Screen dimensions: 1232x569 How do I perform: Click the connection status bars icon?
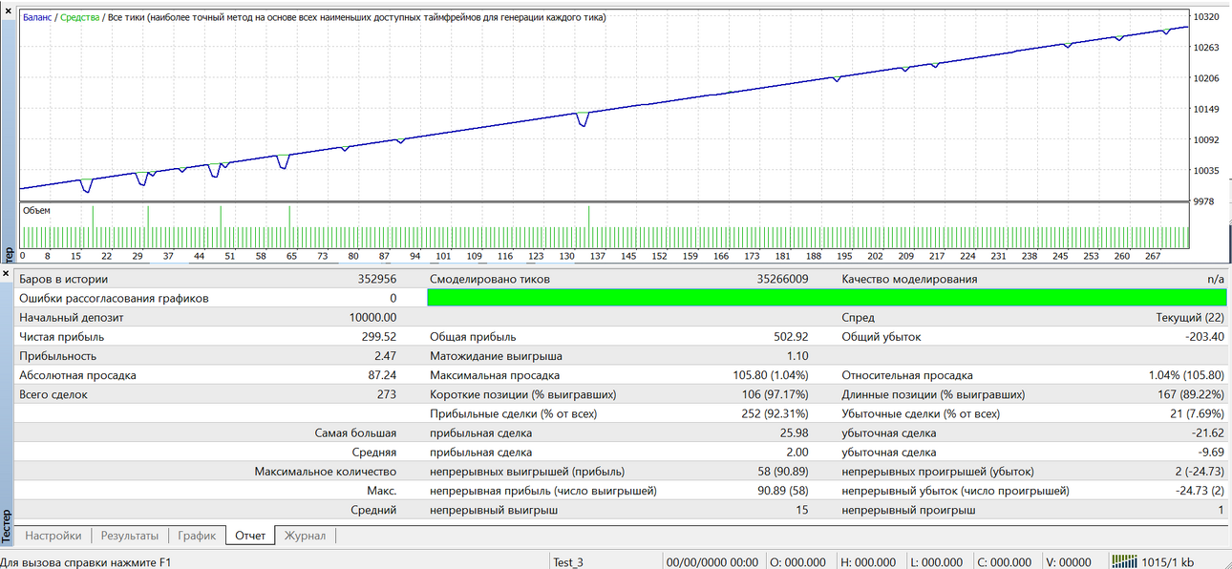(x=1125, y=561)
